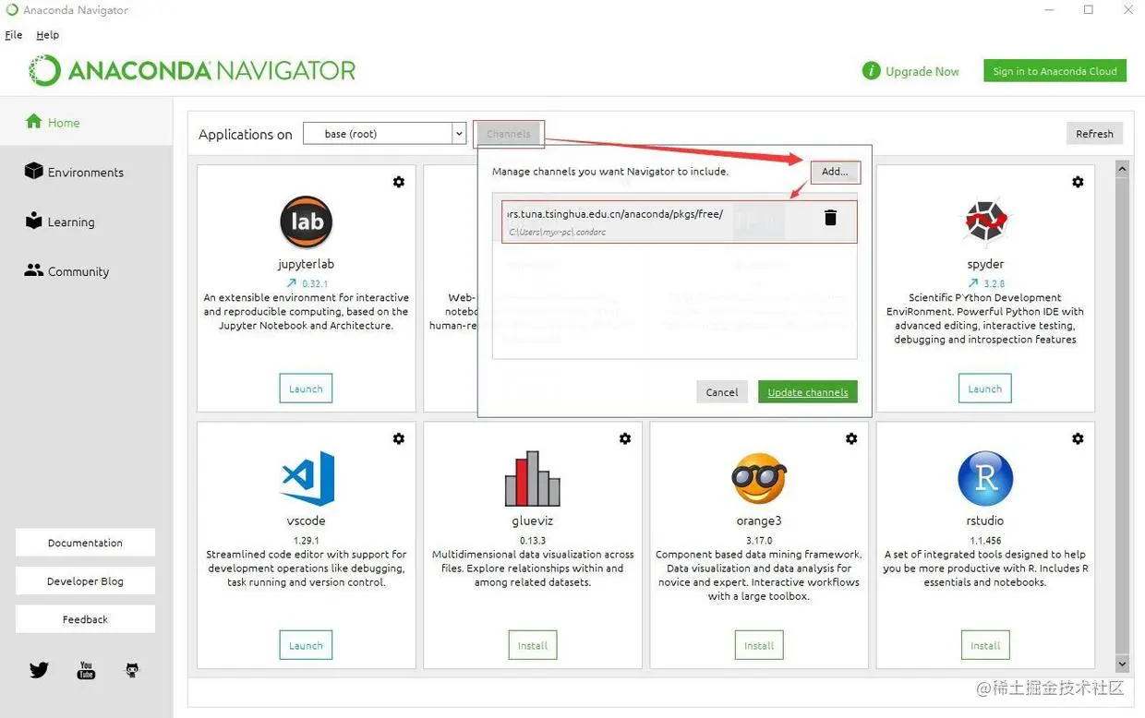Click the orange3 version 3.17.0 text
This screenshot has width=1145, height=718.
tap(759, 541)
